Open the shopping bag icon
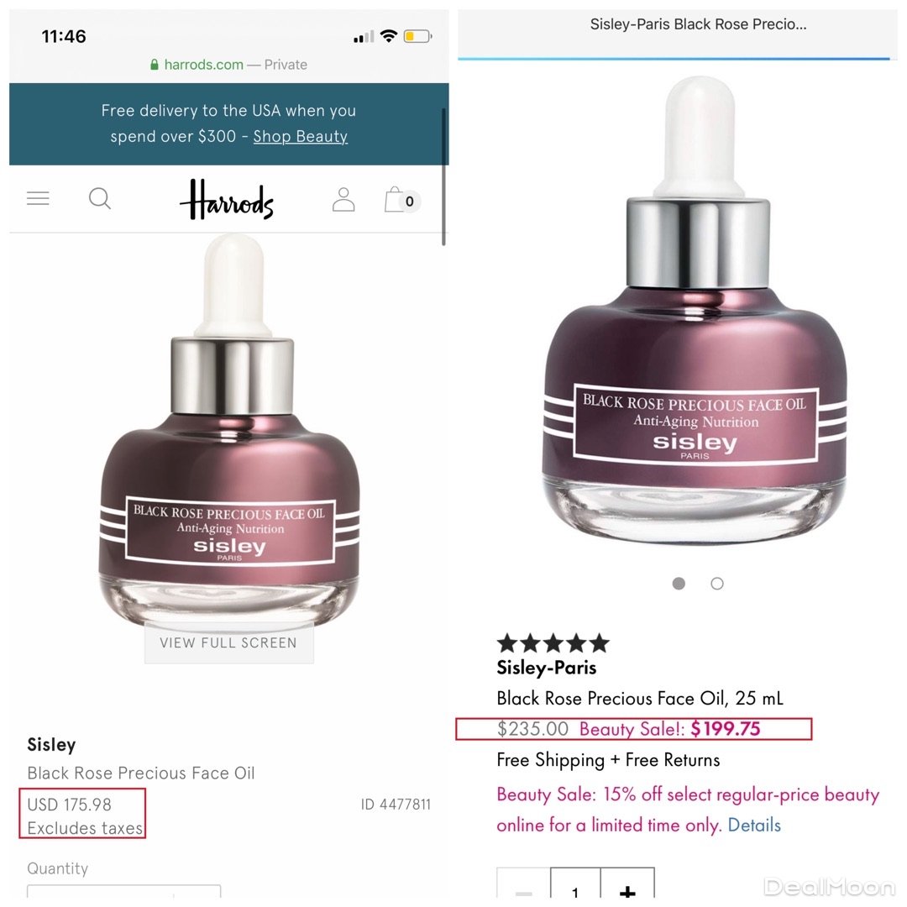 click(402, 200)
